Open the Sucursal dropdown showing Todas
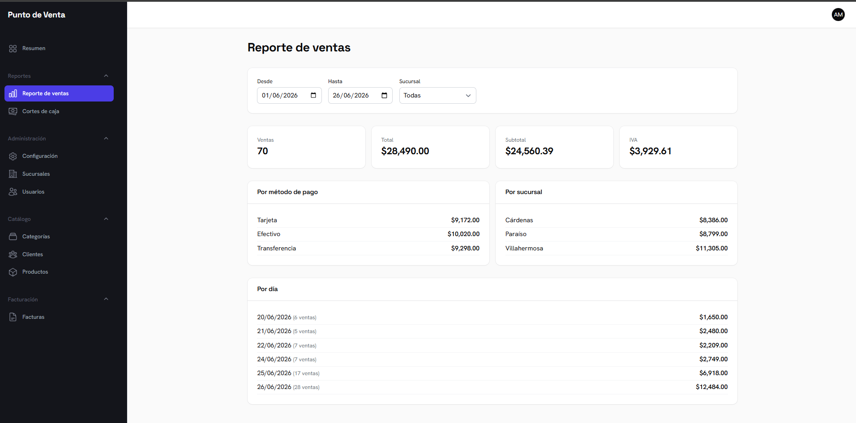 pos(437,95)
